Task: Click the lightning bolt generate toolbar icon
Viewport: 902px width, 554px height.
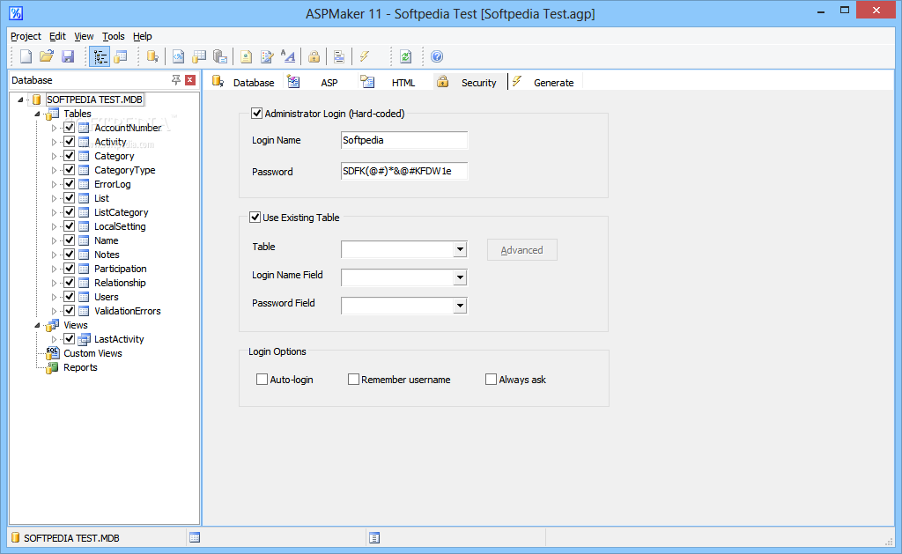Action: coord(365,56)
